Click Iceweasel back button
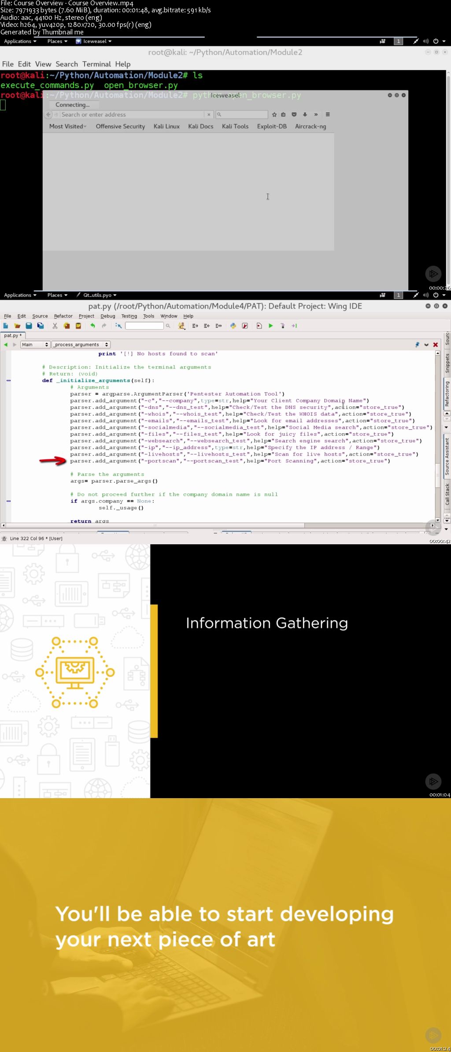This screenshot has width=451, height=1052. [49, 115]
